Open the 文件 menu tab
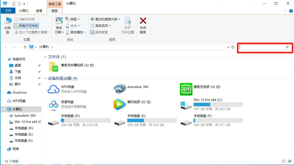The width and height of the screenshot is (294, 165). click(x=8, y=11)
